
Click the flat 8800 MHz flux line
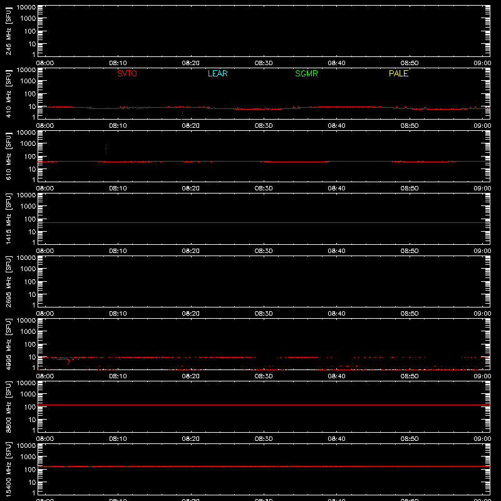[264, 405]
